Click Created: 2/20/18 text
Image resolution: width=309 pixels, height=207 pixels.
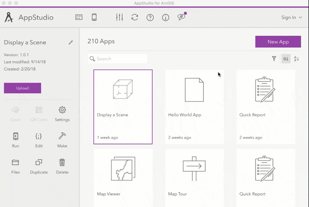pyautogui.click(x=20, y=69)
